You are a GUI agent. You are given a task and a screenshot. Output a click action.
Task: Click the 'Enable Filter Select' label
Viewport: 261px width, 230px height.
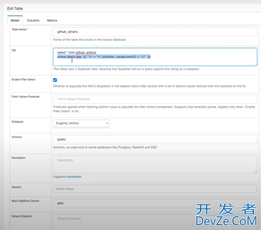pyautogui.click(x=23, y=80)
